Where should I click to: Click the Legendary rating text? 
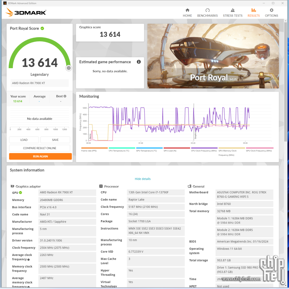40,74
